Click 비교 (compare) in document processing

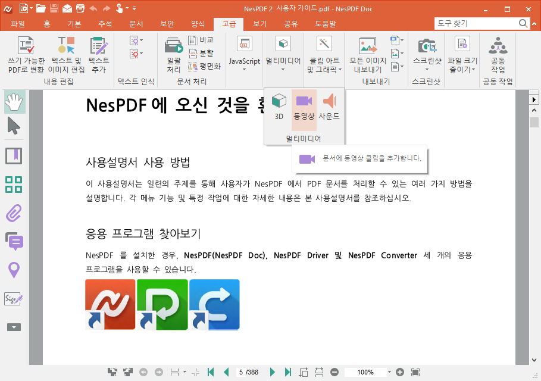pos(201,40)
